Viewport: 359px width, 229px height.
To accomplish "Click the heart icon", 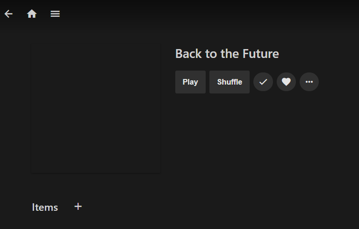I will point(286,82).
